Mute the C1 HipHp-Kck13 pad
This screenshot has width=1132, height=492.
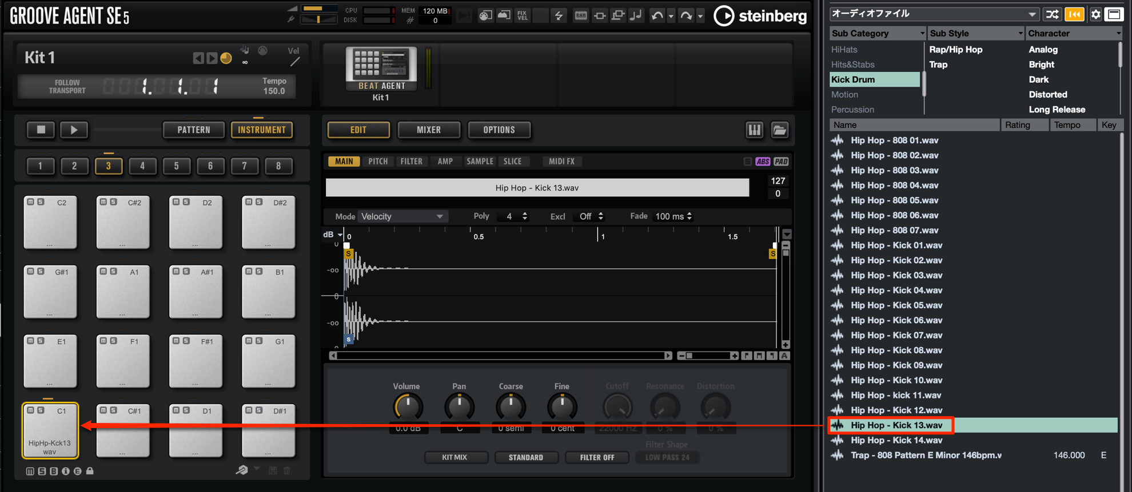coord(31,410)
